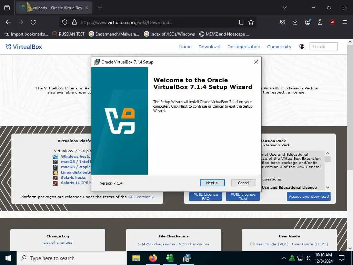Click the uBlock Origin toolbar icon
Screen dimensions: 353x265
pyautogui.click(x=332, y=22)
